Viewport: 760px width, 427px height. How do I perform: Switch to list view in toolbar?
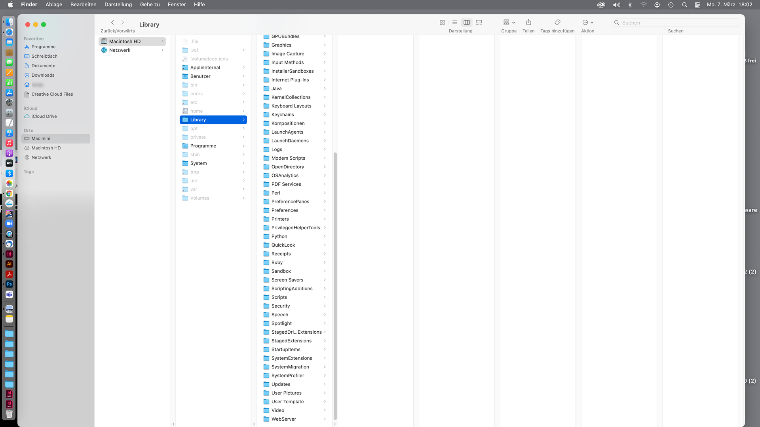(454, 23)
